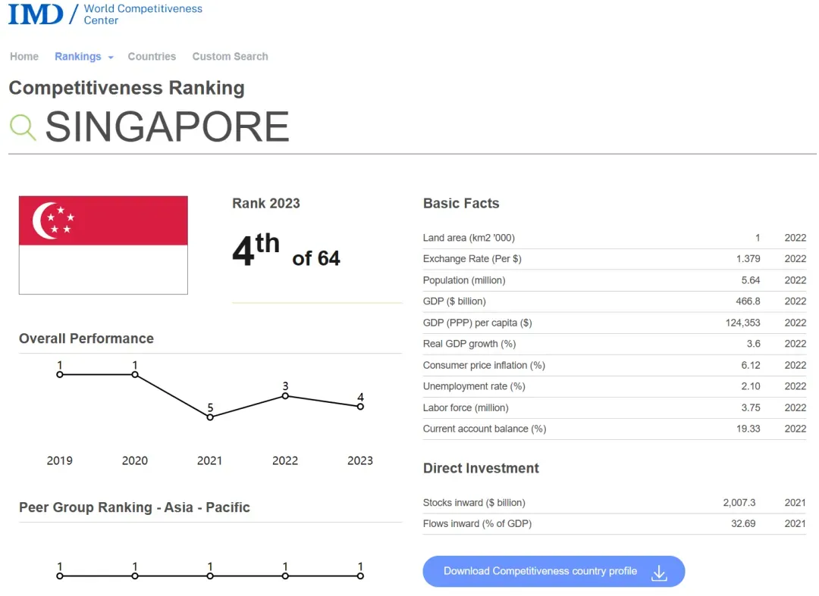This screenshot has height=596, width=819.
Task: Select the 2022 data point ranked 3
Action: coord(285,396)
